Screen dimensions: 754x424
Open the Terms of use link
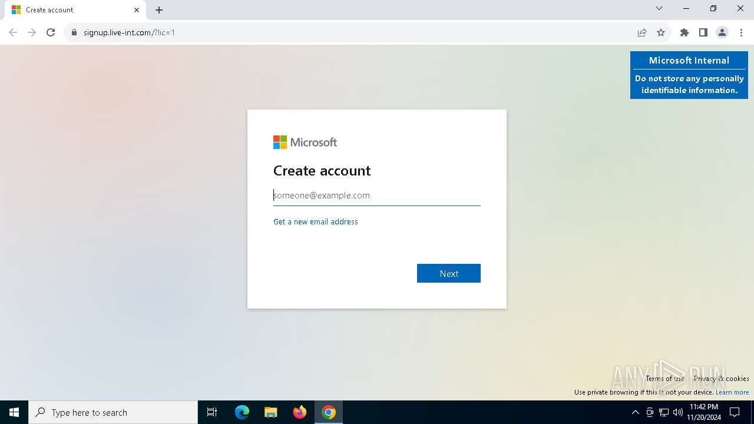(x=665, y=379)
